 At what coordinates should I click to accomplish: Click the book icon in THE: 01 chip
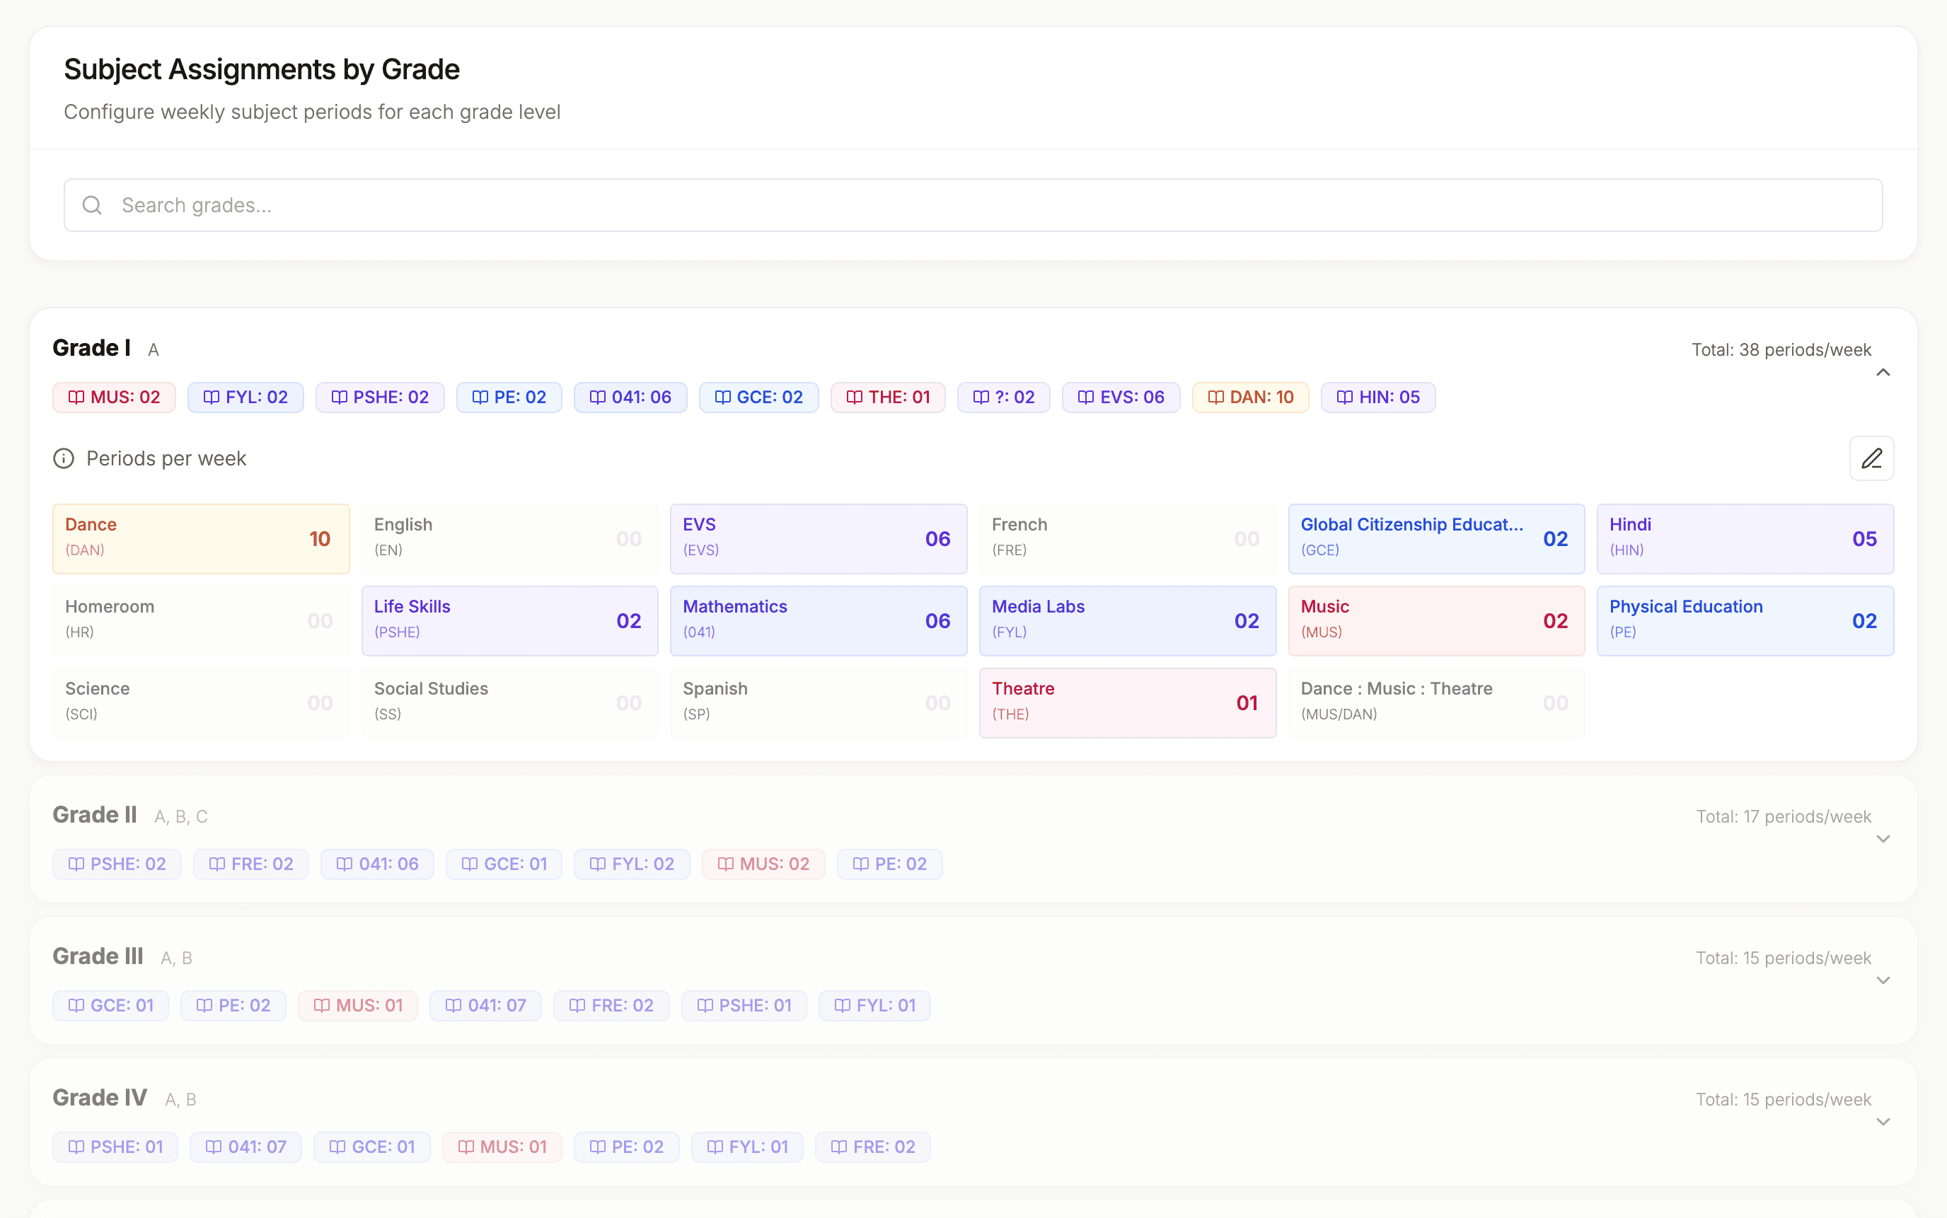(854, 397)
